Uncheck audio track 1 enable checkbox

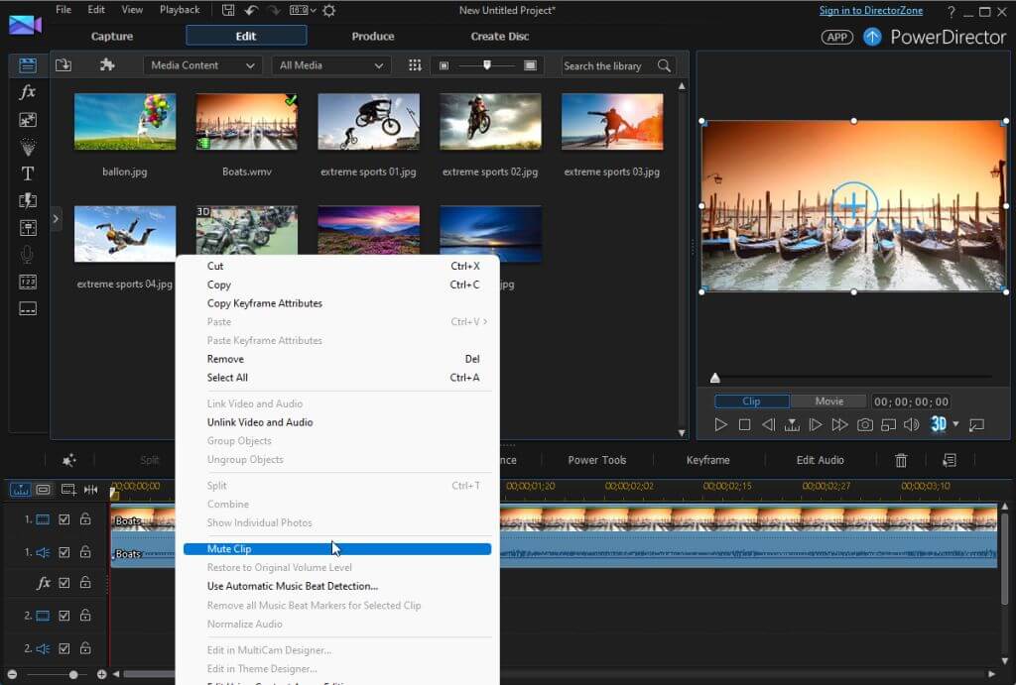point(64,552)
